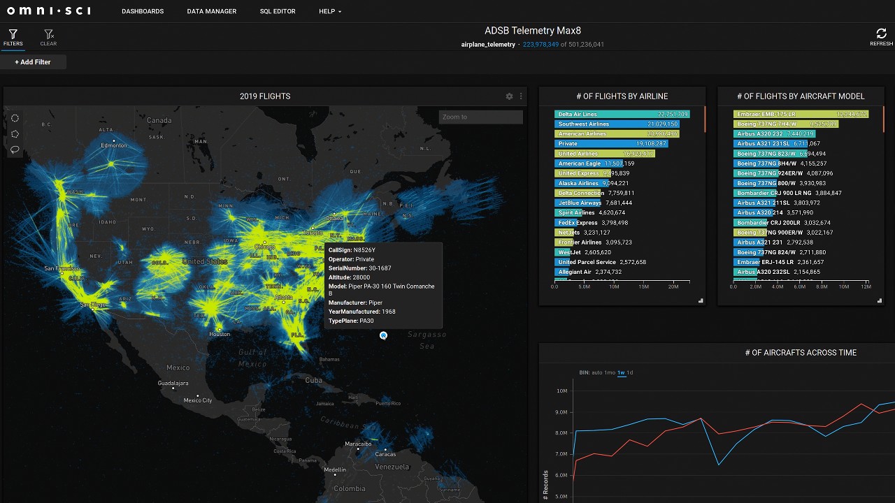The height and width of the screenshot is (503, 895).
Task: Set the BIN option to auto
Action: click(596, 372)
